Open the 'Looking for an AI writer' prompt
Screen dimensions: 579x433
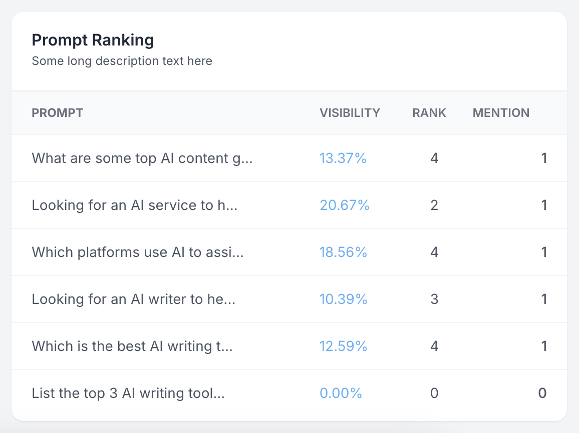pos(133,299)
